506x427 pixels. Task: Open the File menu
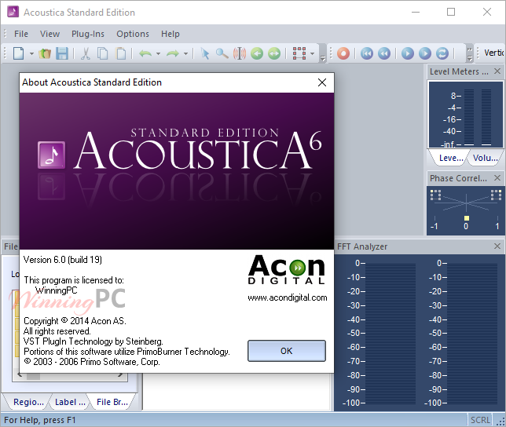click(21, 34)
